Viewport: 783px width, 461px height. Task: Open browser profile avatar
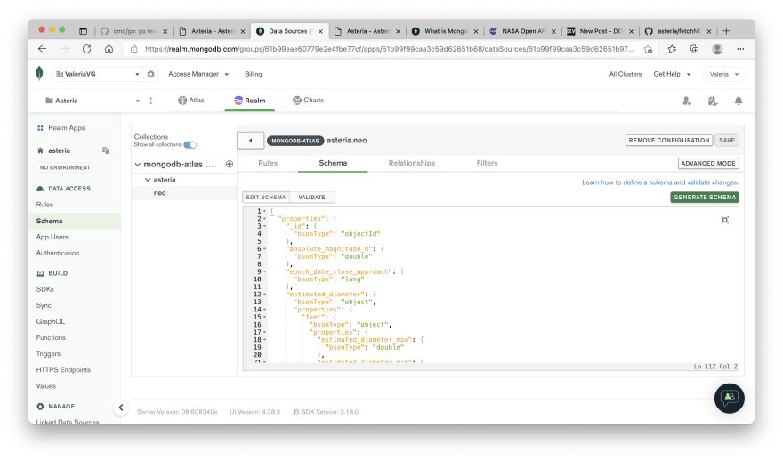tap(717, 49)
